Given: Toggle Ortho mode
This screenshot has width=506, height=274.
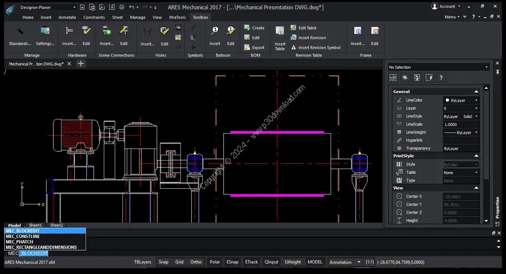Looking at the screenshot, I should pyautogui.click(x=196, y=262).
